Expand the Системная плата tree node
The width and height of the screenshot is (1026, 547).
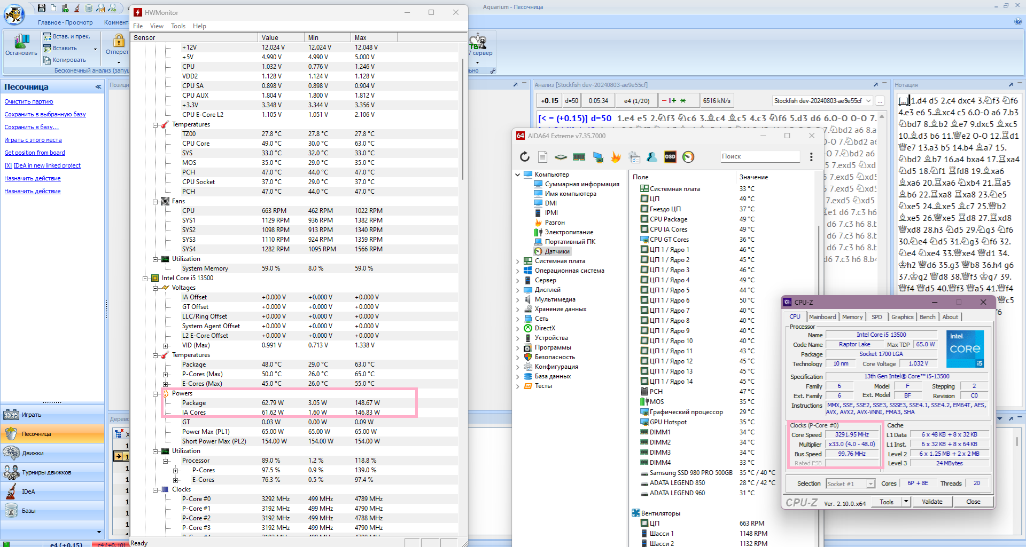click(517, 261)
